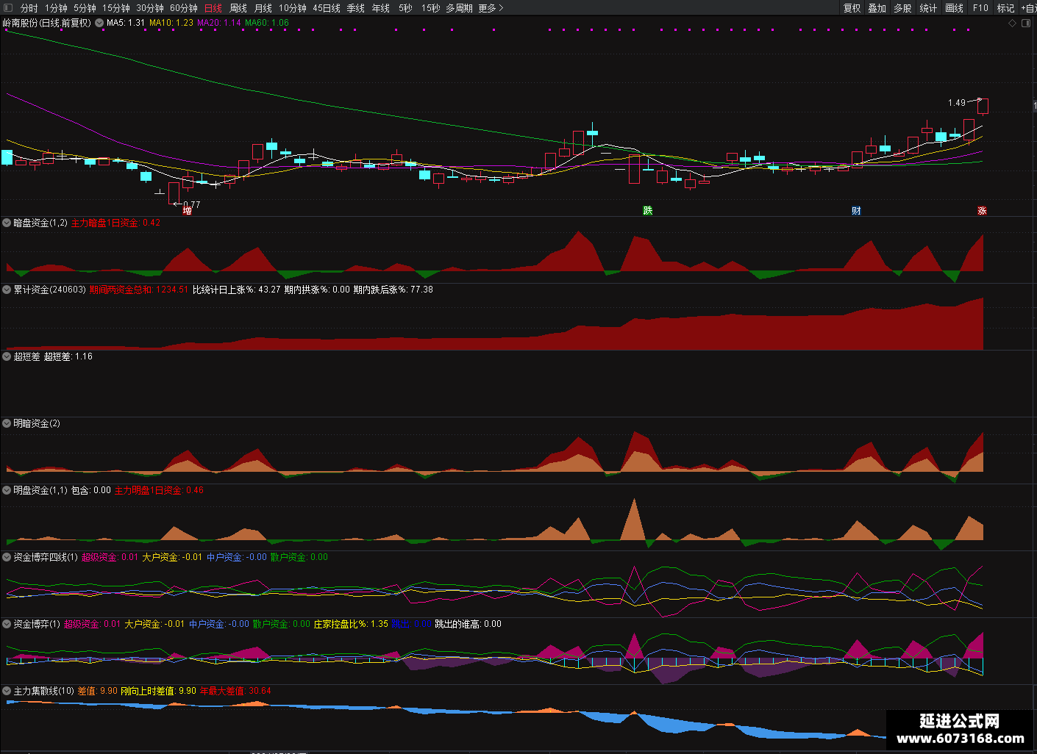Click the 复权 button
Viewport: 1037px width, 754px height.
[852, 8]
